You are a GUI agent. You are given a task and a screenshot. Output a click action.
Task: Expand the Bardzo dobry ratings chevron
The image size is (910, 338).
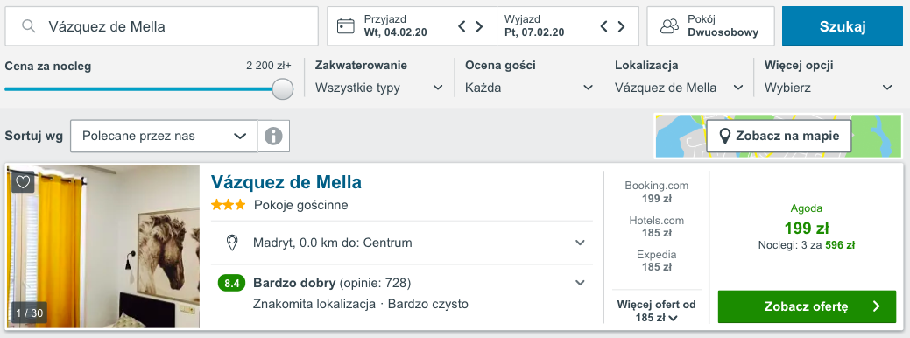tap(580, 283)
